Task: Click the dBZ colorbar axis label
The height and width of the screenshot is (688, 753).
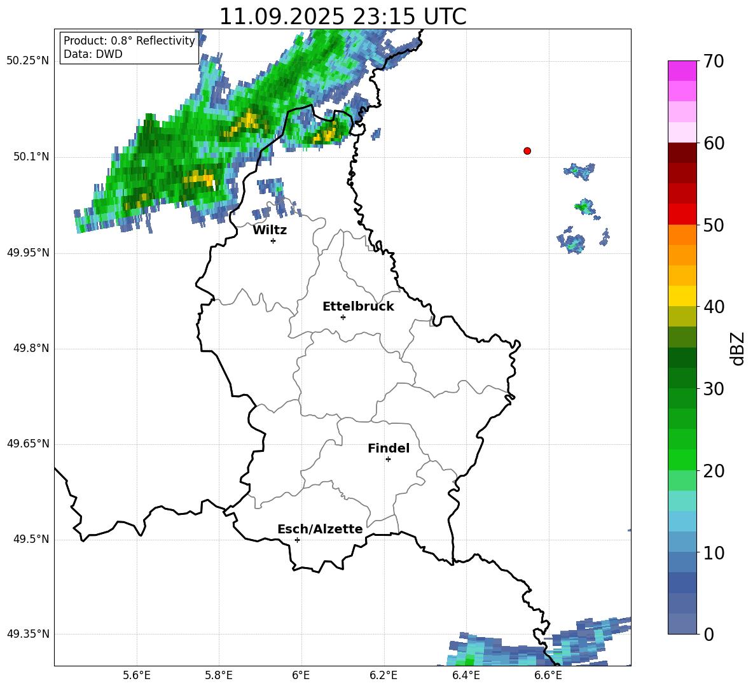Action: [738, 348]
